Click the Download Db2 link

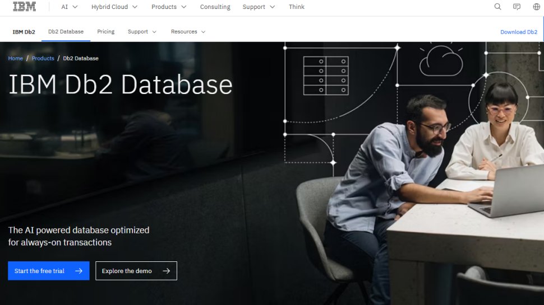pos(519,32)
